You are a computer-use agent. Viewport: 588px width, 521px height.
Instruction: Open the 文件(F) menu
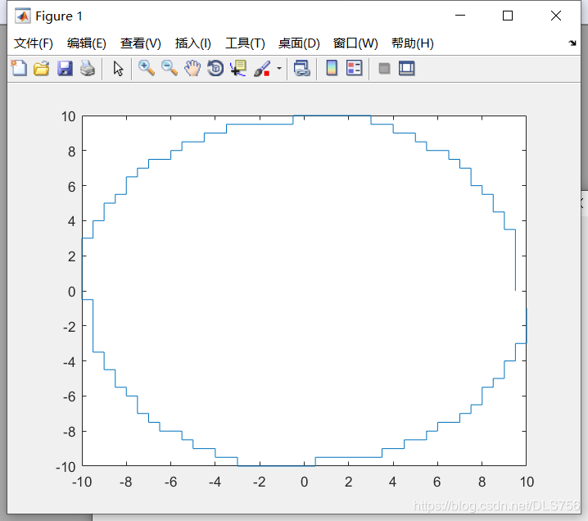[34, 43]
